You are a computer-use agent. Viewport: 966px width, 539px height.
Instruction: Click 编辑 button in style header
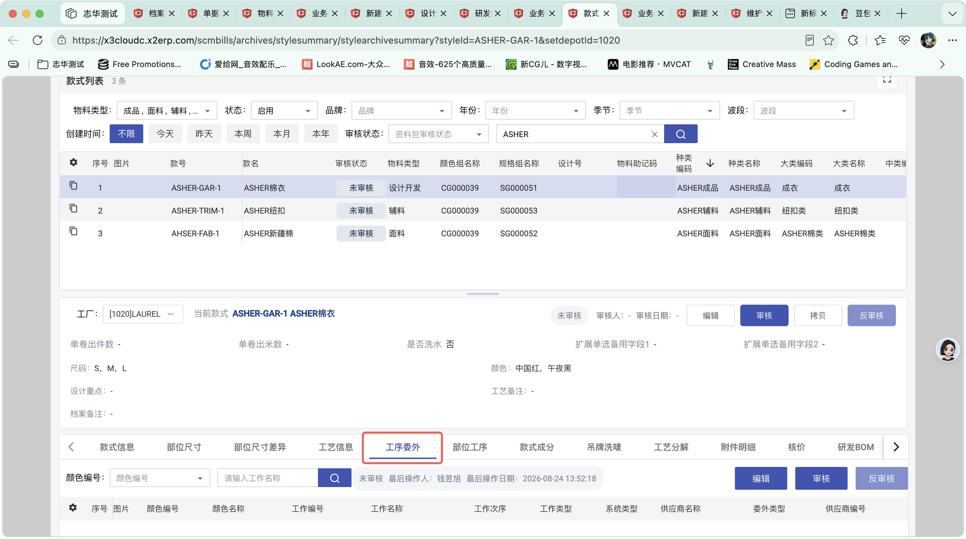pyautogui.click(x=711, y=316)
